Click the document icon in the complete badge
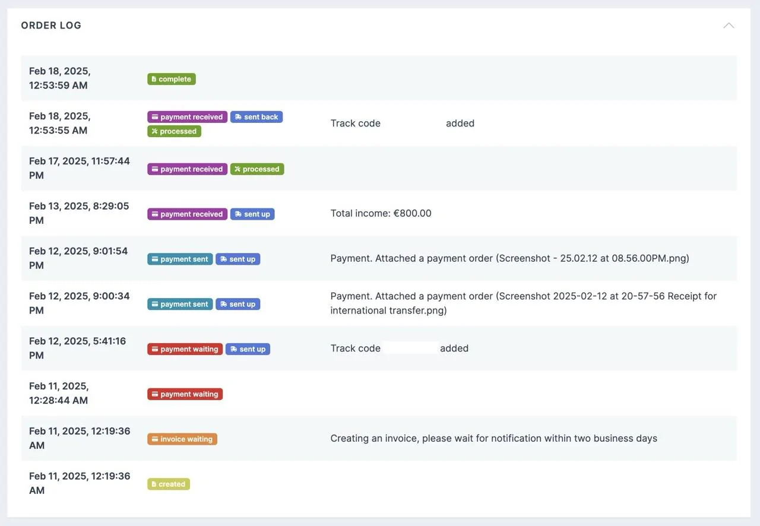 [x=154, y=79]
